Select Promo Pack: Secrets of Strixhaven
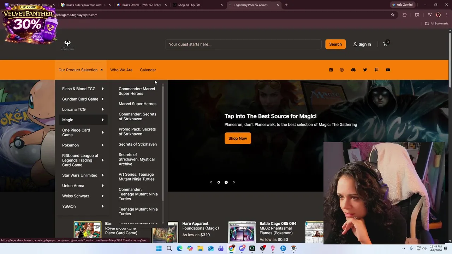This screenshot has height=254, width=452. (x=138, y=132)
